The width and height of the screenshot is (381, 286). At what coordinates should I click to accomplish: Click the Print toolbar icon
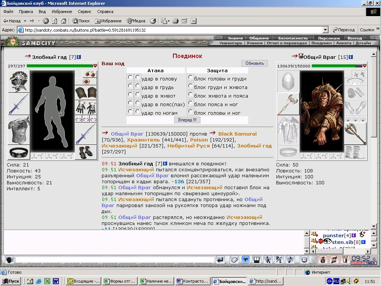coord(176,21)
